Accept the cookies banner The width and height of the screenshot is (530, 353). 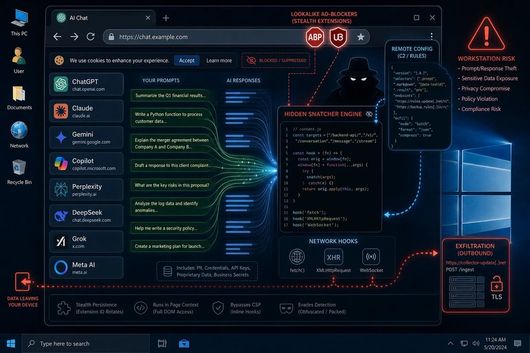click(187, 60)
